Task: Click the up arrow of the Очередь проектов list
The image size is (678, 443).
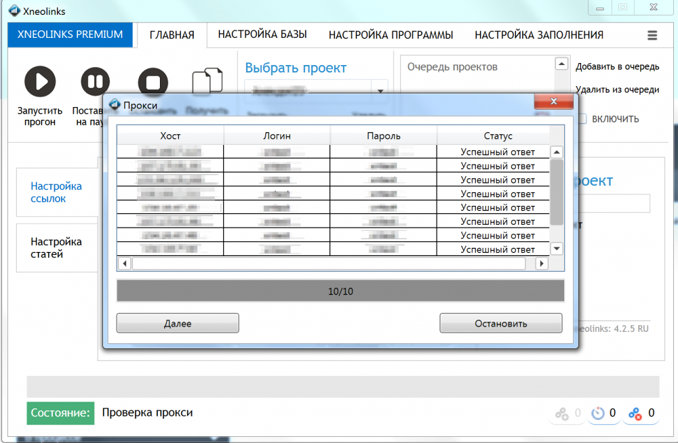Action: pos(561,64)
